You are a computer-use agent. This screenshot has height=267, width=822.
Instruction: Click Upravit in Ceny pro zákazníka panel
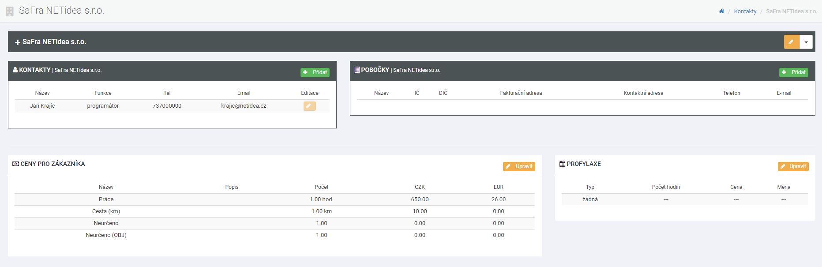click(x=519, y=166)
